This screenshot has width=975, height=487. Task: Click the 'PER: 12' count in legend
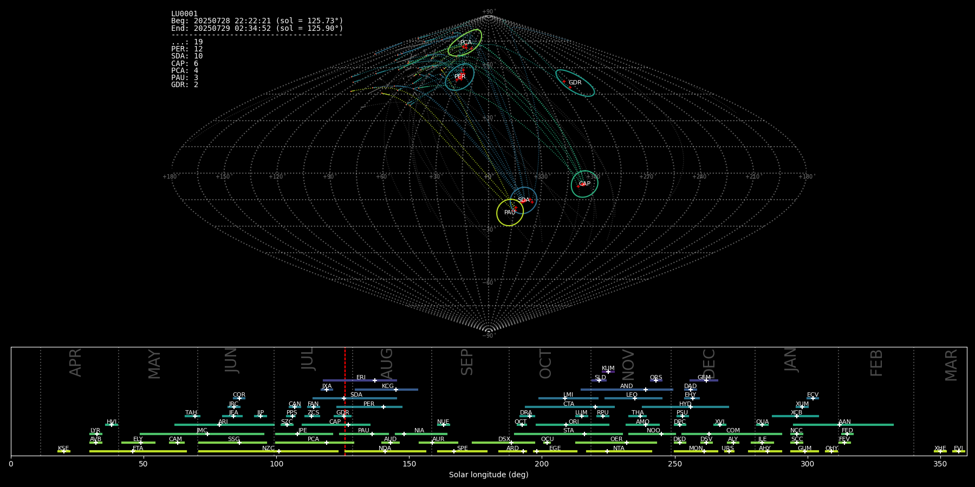point(187,49)
